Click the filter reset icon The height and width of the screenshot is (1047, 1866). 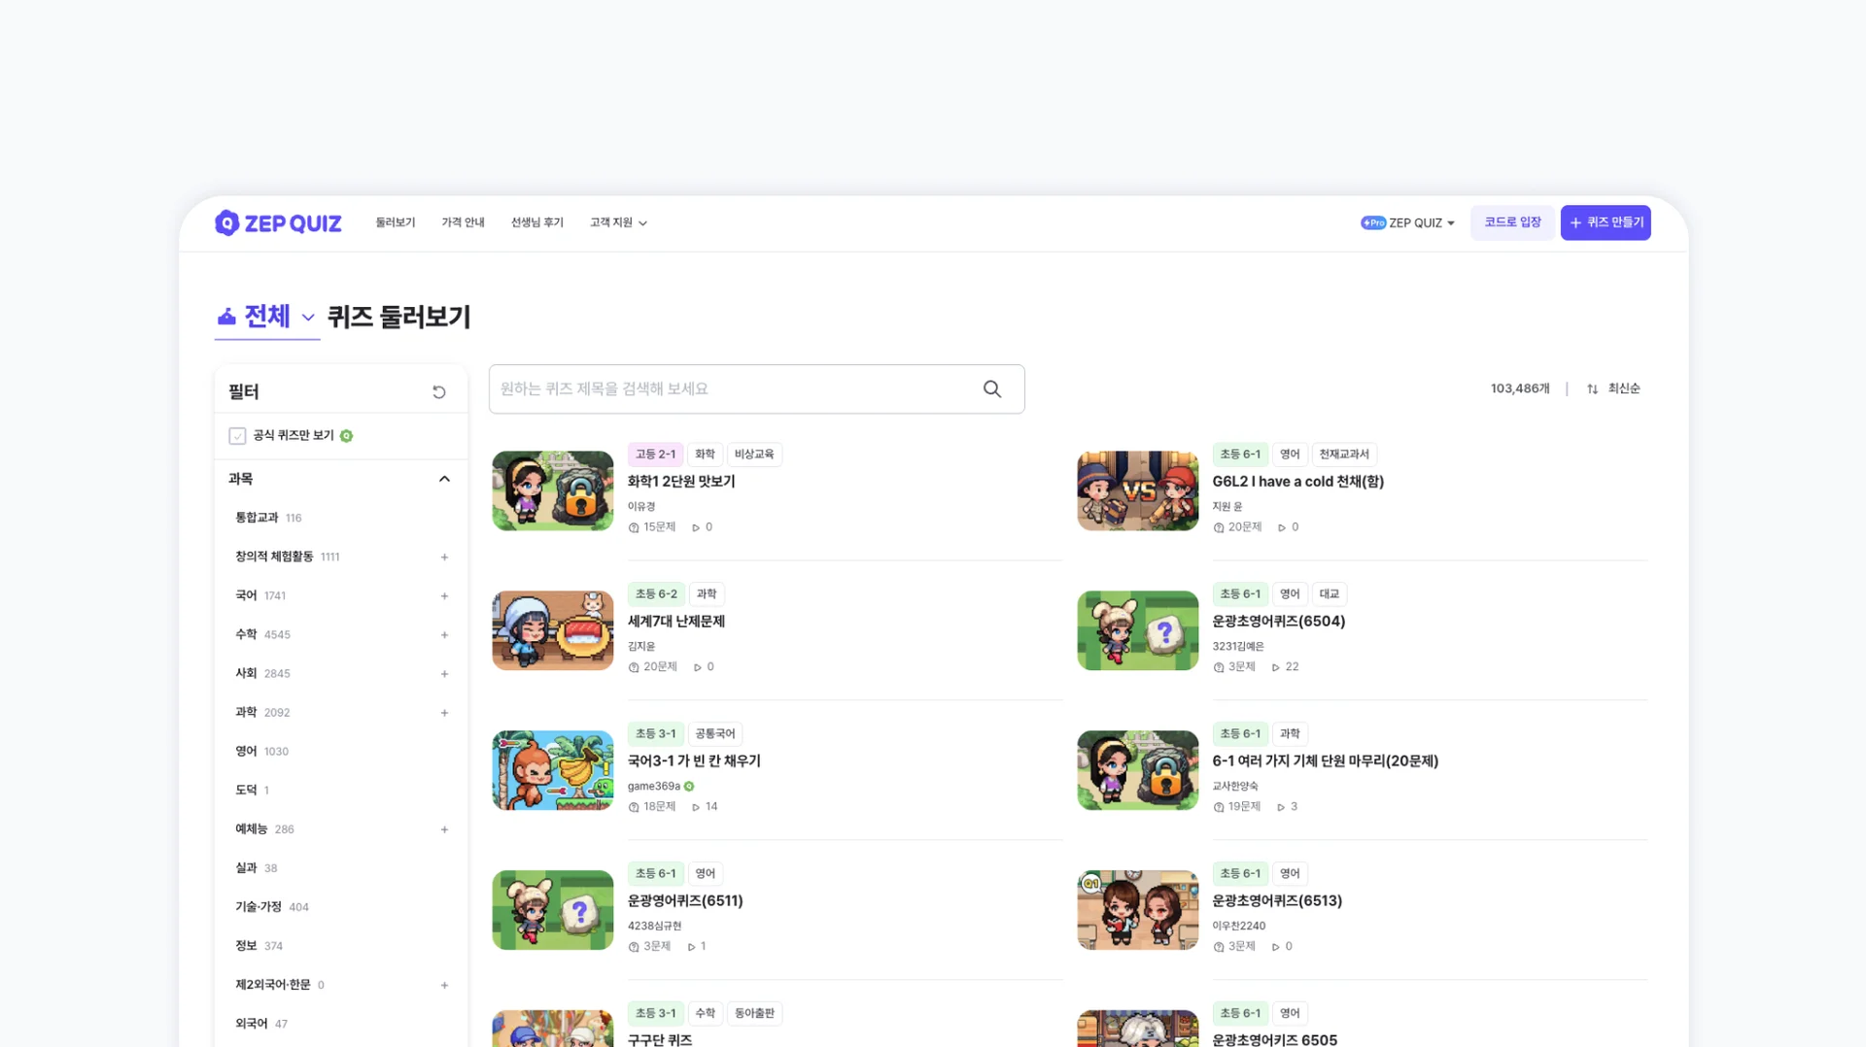(439, 392)
